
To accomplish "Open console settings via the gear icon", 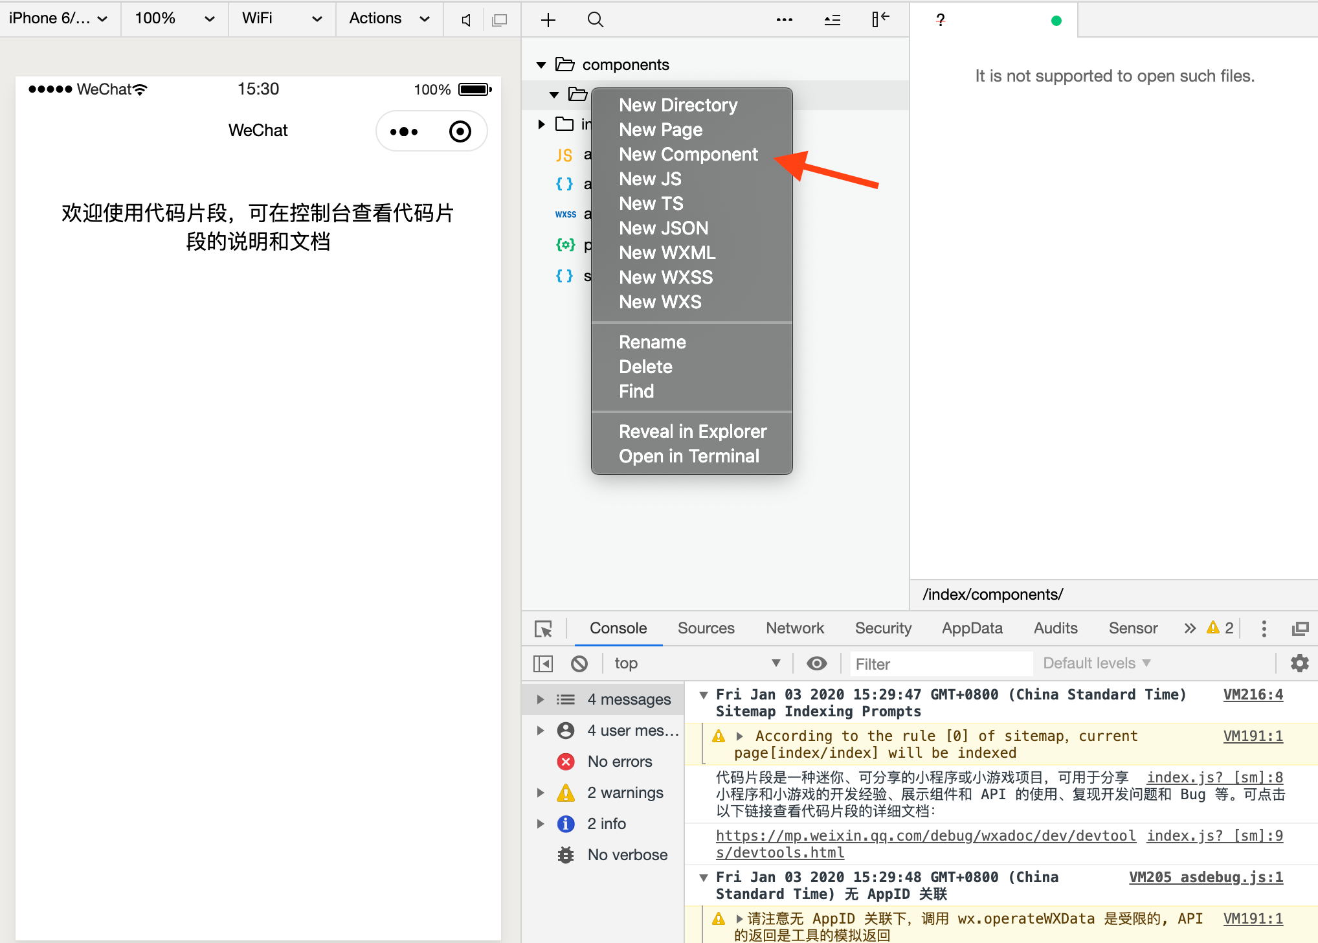I will 1299,663.
